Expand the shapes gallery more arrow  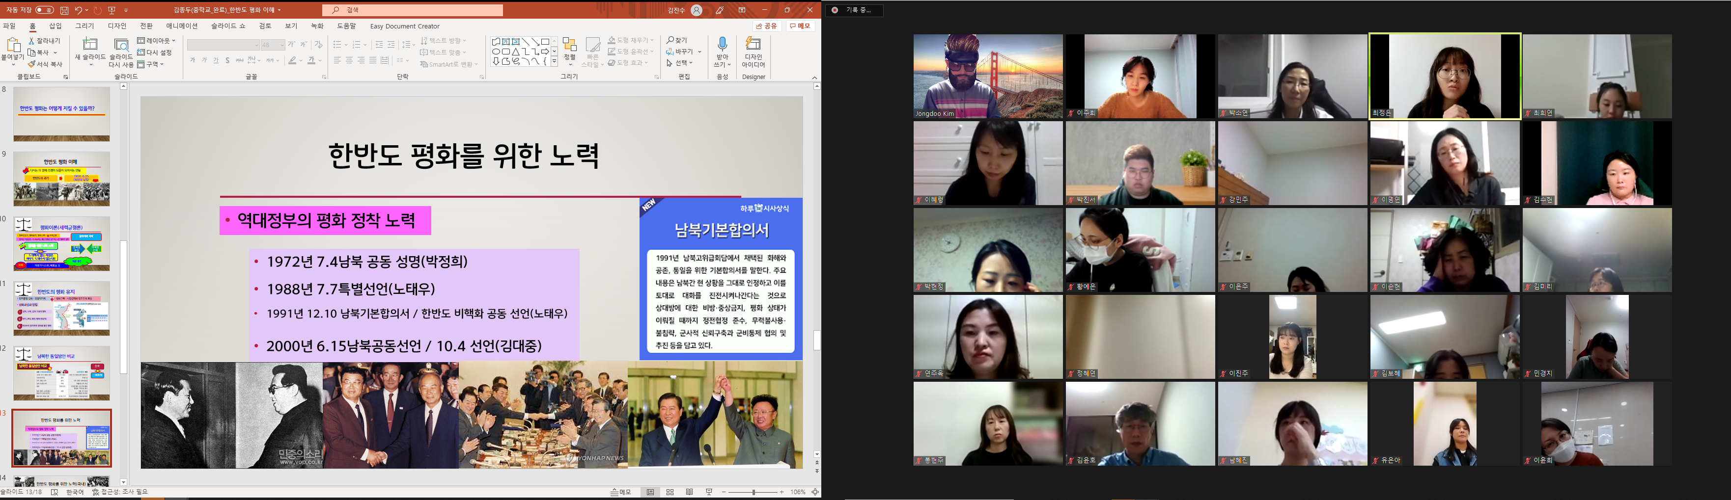(x=555, y=61)
